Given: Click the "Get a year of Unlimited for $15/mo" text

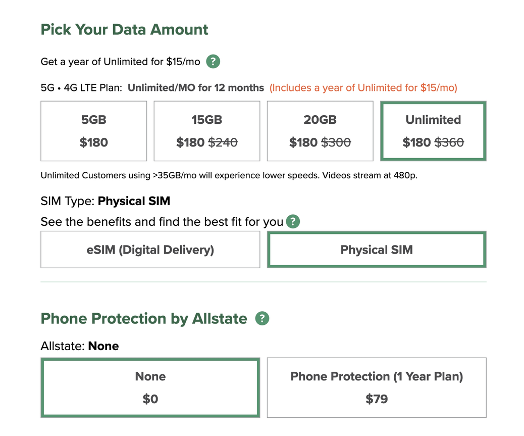Looking at the screenshot, I should click(x=120, y=62).
